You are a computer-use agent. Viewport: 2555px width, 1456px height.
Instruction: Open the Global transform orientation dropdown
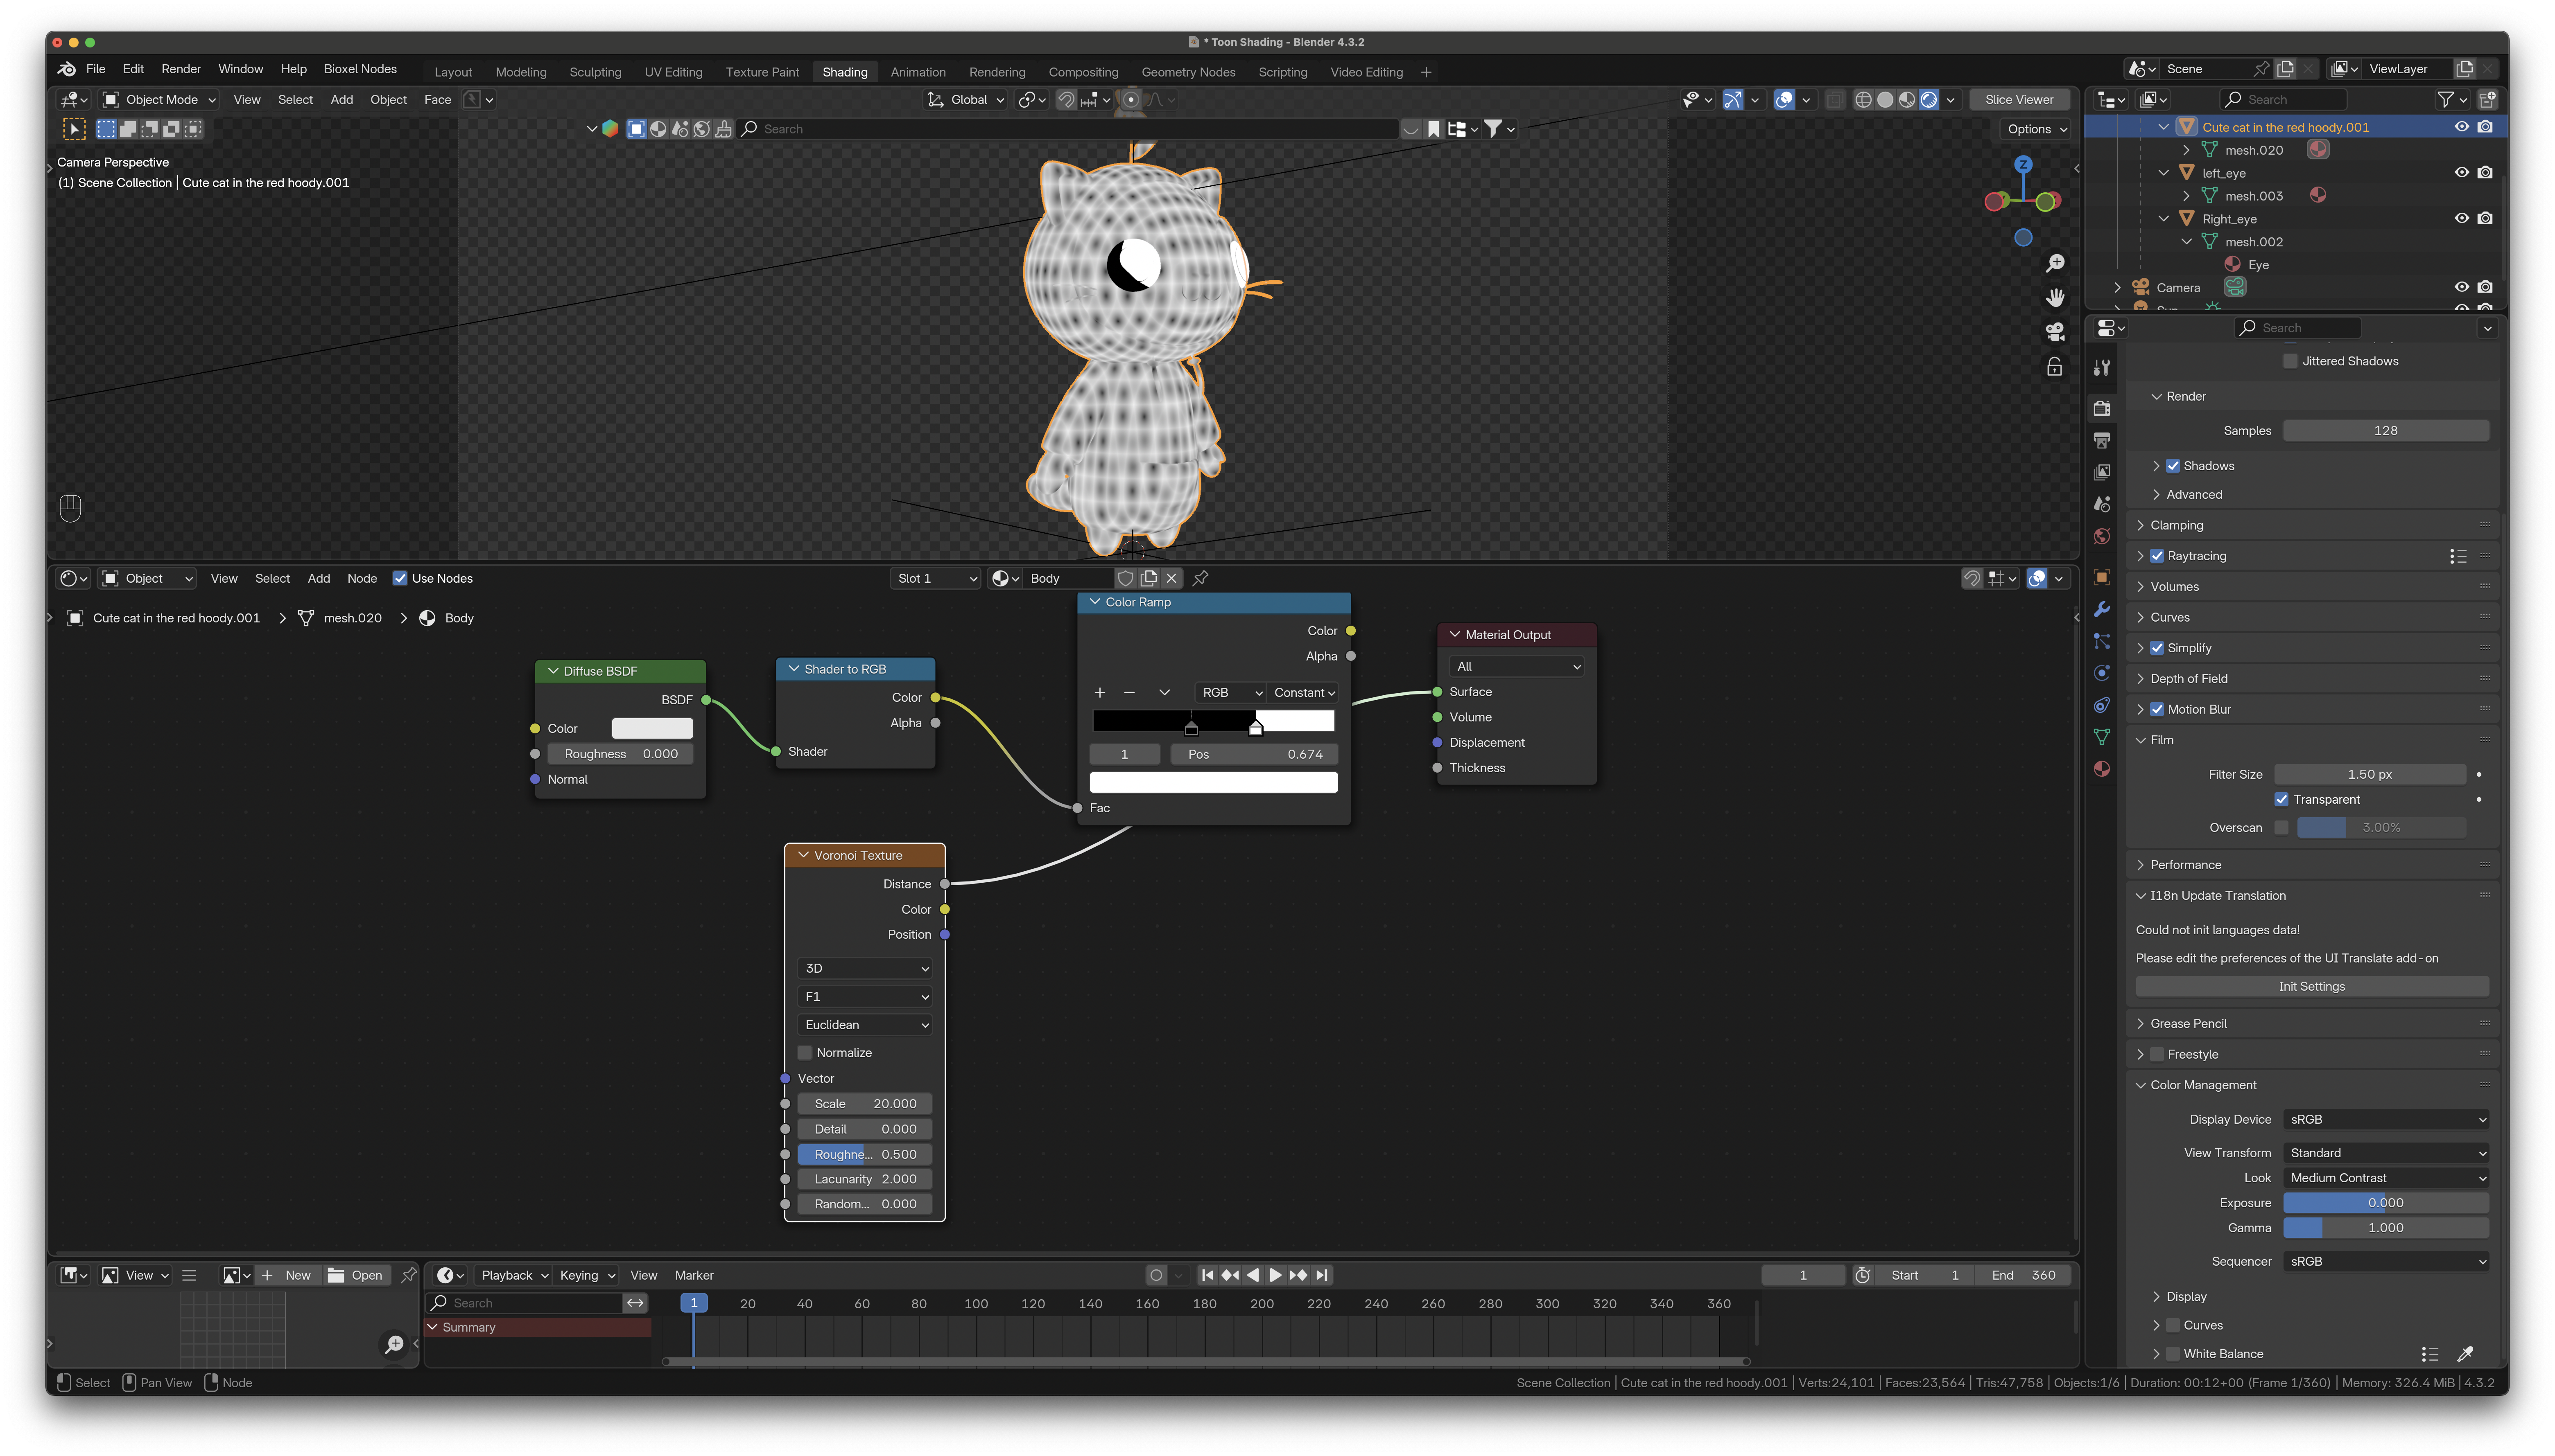click(966, 99)
